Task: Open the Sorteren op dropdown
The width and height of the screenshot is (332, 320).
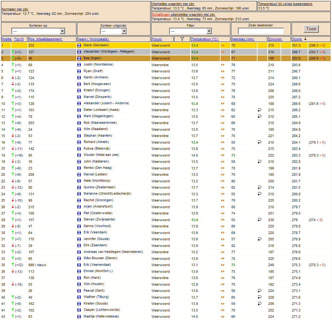Action: point(38,31)
